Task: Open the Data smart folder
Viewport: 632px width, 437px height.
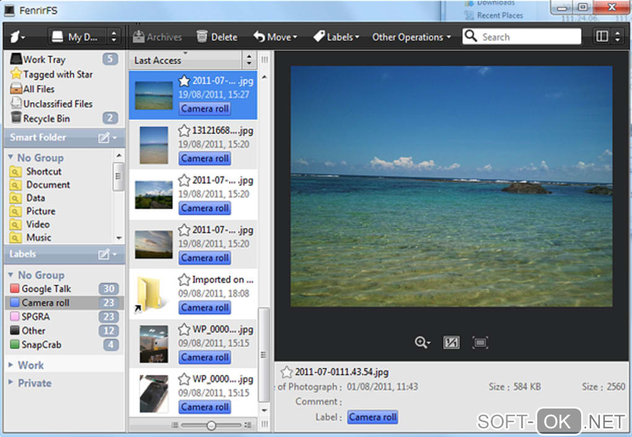Action: pos(35,198)
